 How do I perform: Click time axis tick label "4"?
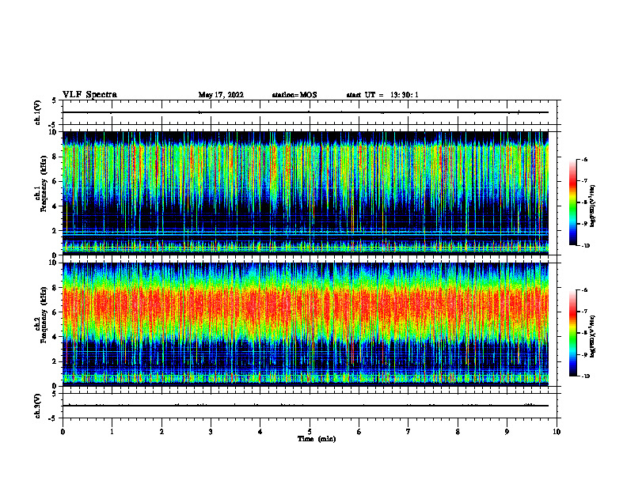[x=260, y=432]
